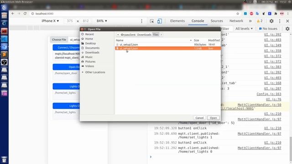This screenshot has width=292, height=164.
Task: Click the device height field 812
Action: coord(86,21)
